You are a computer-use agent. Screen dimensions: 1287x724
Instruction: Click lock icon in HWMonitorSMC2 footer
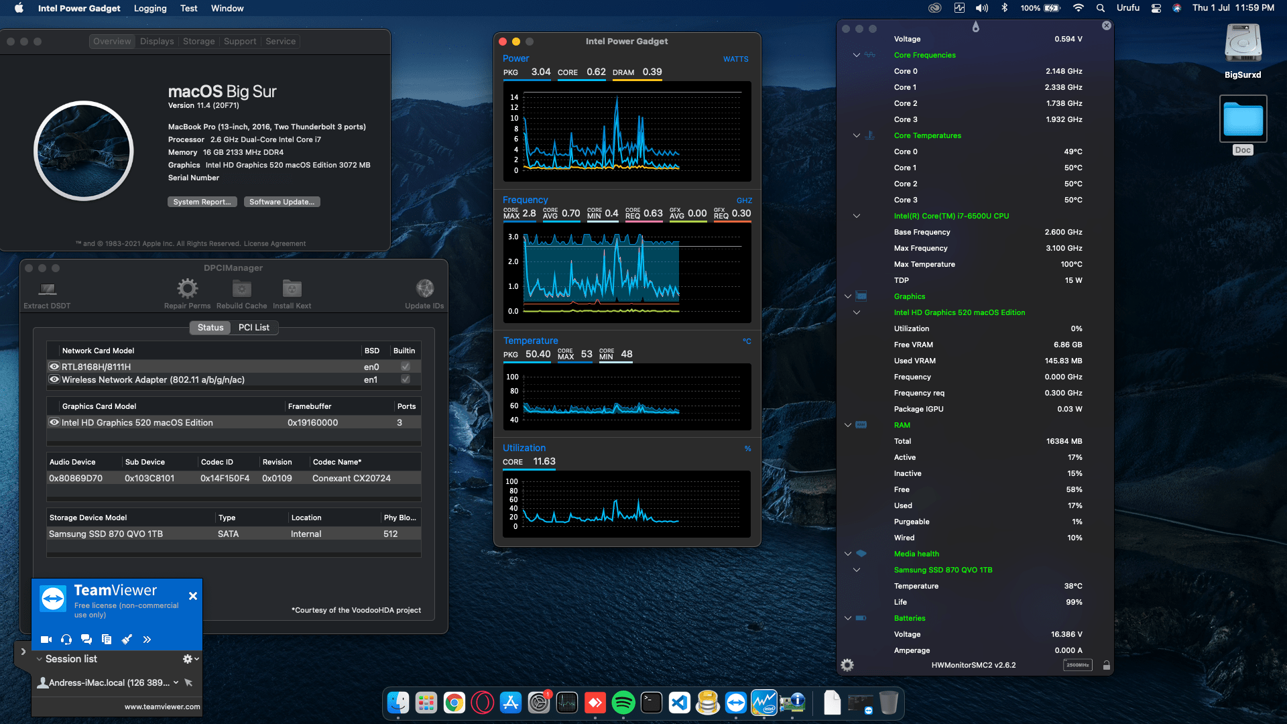coord(1107,665)
